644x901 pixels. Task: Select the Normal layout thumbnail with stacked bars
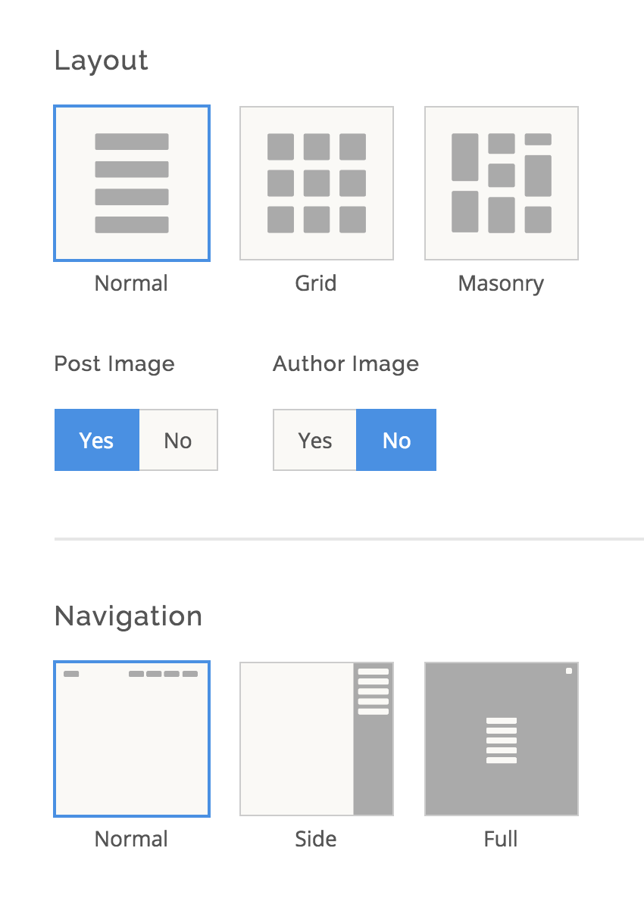(x=132, y=183)
